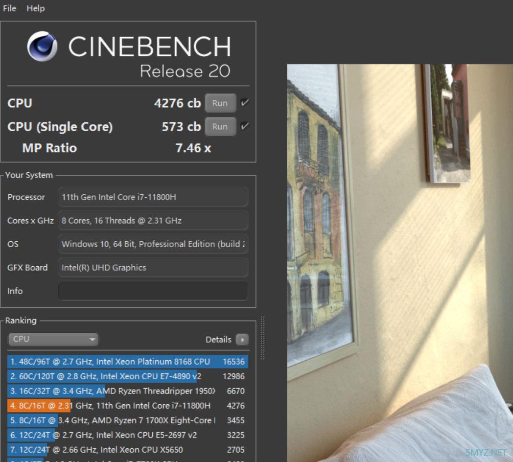Screen dimensions: 513x462
Task: Run the CPU Single Core benchmark
Action: (220, 127)
